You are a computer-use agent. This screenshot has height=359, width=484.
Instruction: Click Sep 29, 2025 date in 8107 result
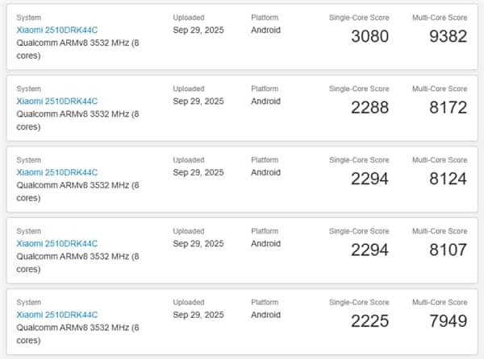(x=198, y=243)
